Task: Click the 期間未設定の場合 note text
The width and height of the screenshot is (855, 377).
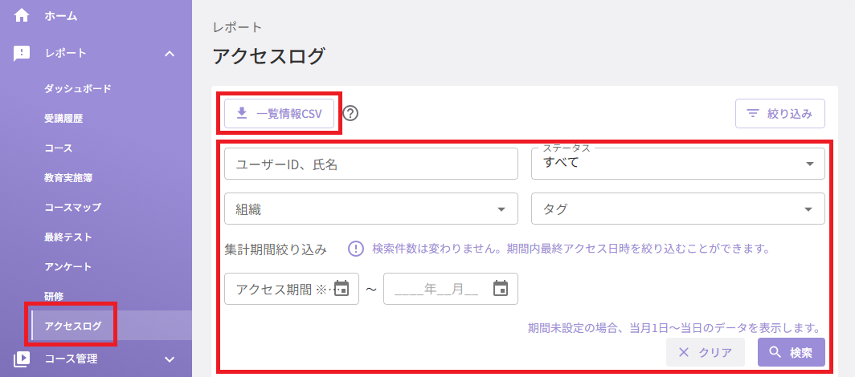Action: [674, 328]
